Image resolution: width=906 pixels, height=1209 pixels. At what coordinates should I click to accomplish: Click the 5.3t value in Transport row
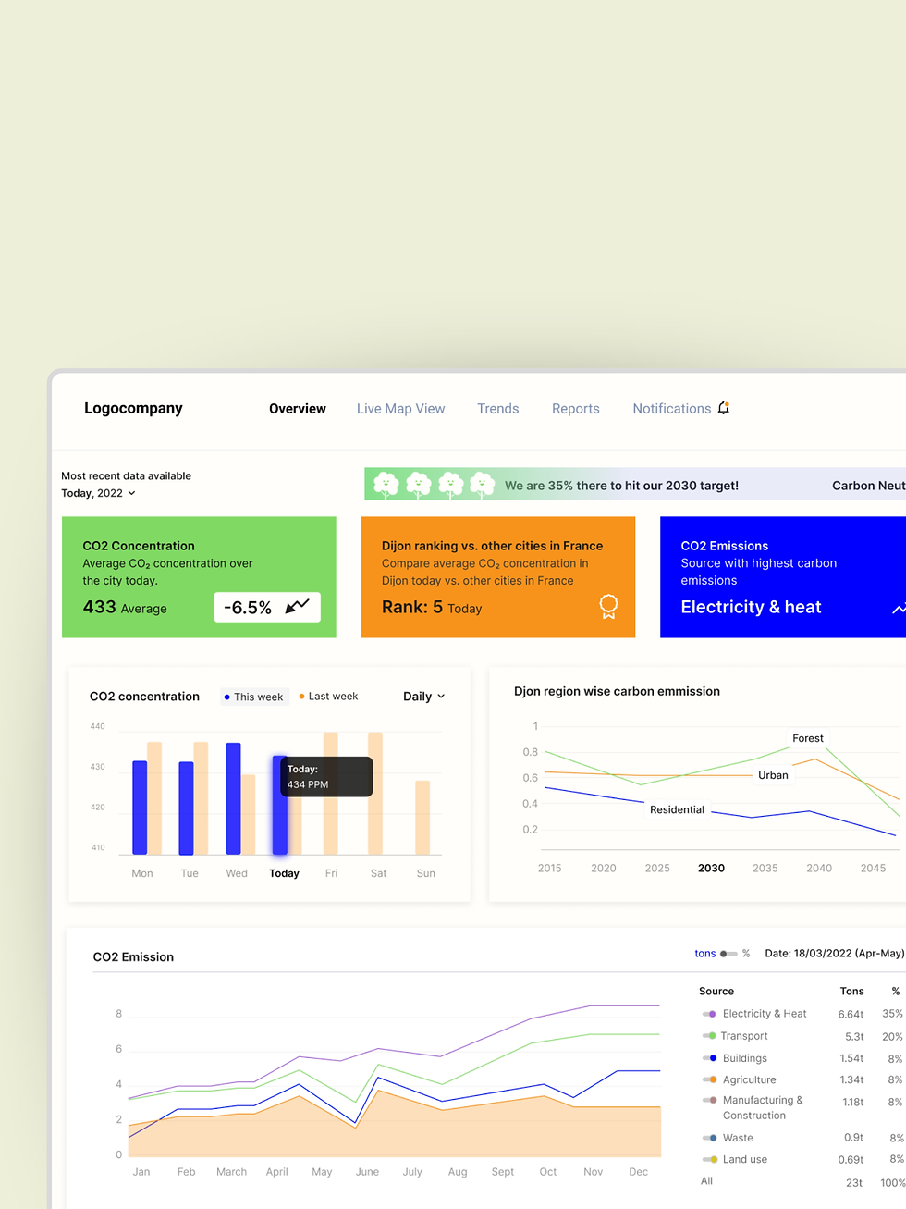coord(854,1037)
